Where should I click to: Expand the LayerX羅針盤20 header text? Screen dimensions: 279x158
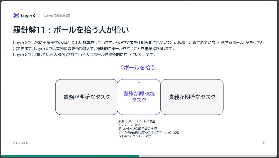[x=57, y=15]
